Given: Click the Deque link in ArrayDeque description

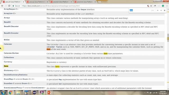Looking at the screenshot, I should [x=83, y=9].
